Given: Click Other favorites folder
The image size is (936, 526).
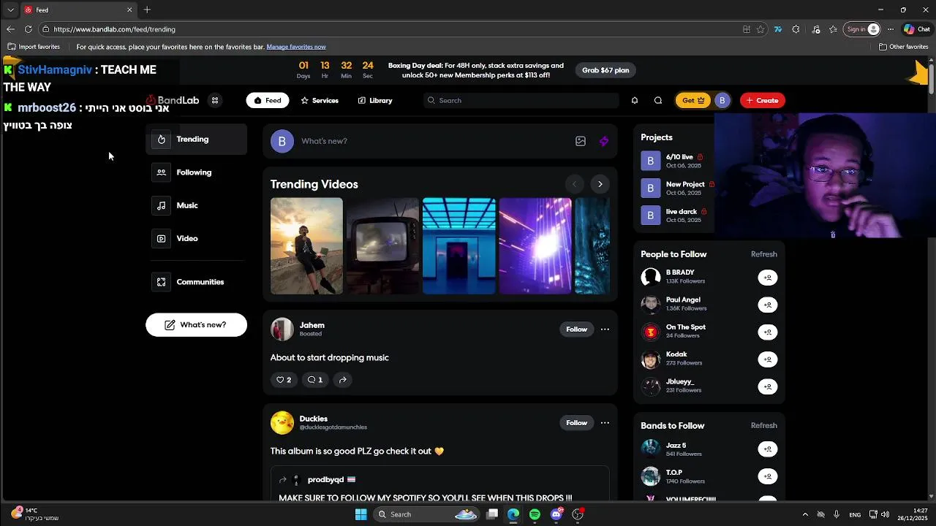Looking at the screenshot, I should point(904,47).
